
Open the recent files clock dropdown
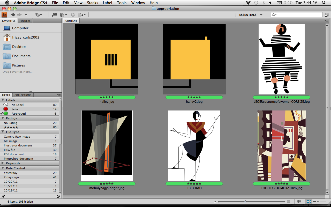[39, 15]
